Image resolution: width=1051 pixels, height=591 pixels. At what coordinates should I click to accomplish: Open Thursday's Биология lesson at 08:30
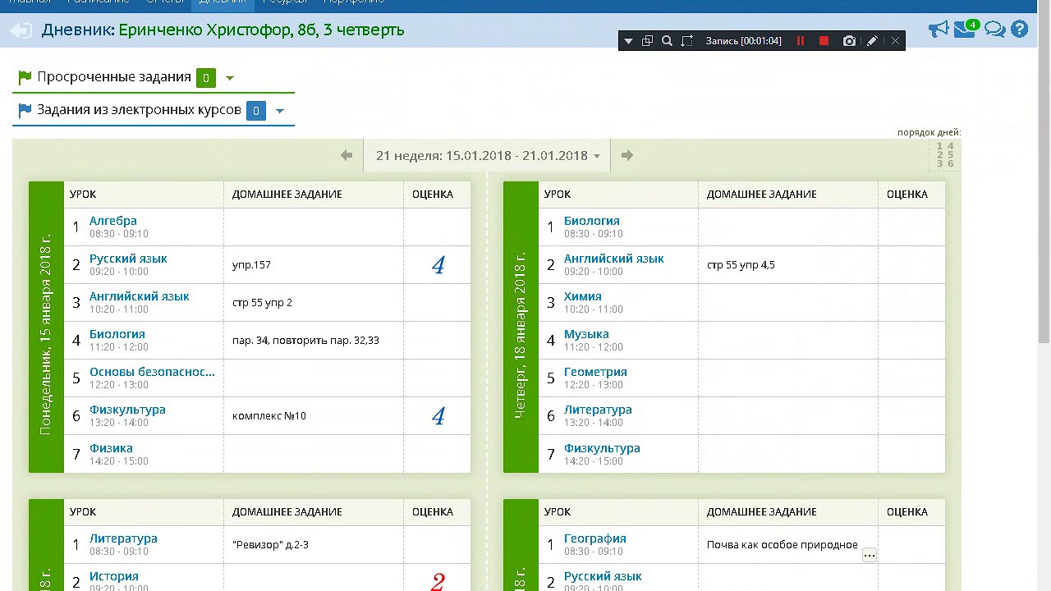click(x=592, y=221)
